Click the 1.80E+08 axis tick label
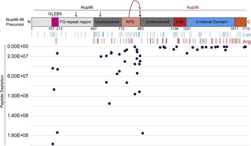The image size is (251, 146). point(18,135)
